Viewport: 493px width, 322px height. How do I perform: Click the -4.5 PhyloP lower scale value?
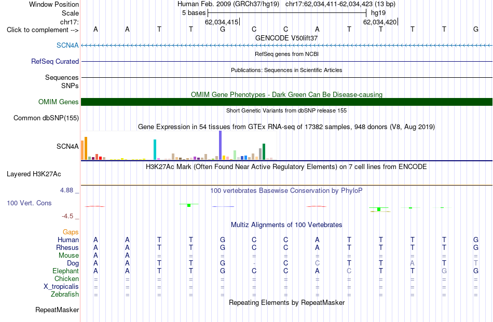pos(67,216)
